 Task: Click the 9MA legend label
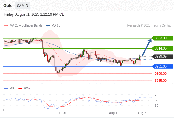pyautogui.click(x=27, y=88)
